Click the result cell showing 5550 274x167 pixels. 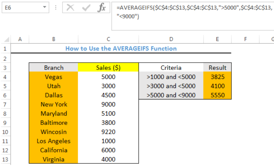217,95
